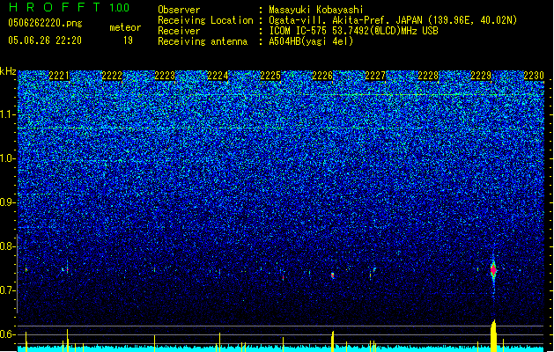The width and height of the screenshot is (554, 352).
Task: Click the timestamp 05.06.26 22:20
Action: tap(45, 40)
